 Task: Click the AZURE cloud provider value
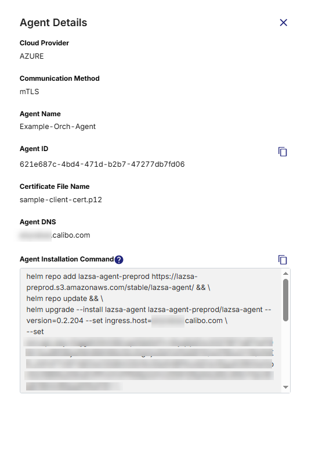coord(32,56)
